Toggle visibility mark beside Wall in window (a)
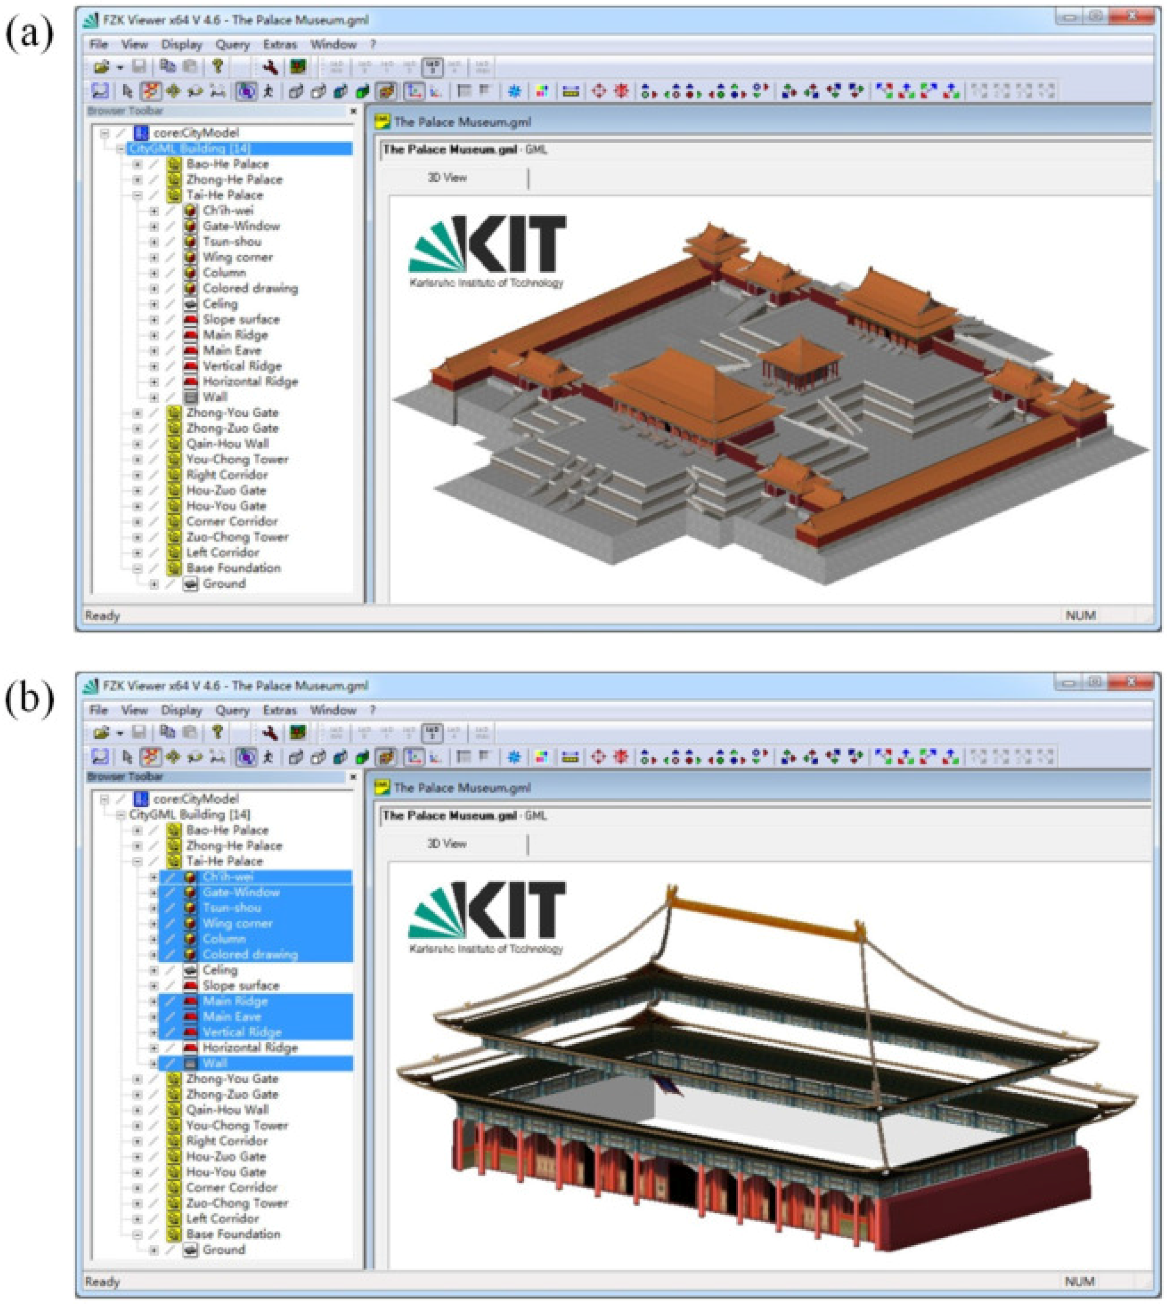The height and width of the screenshot is (1305, 1167). [171, 398]
